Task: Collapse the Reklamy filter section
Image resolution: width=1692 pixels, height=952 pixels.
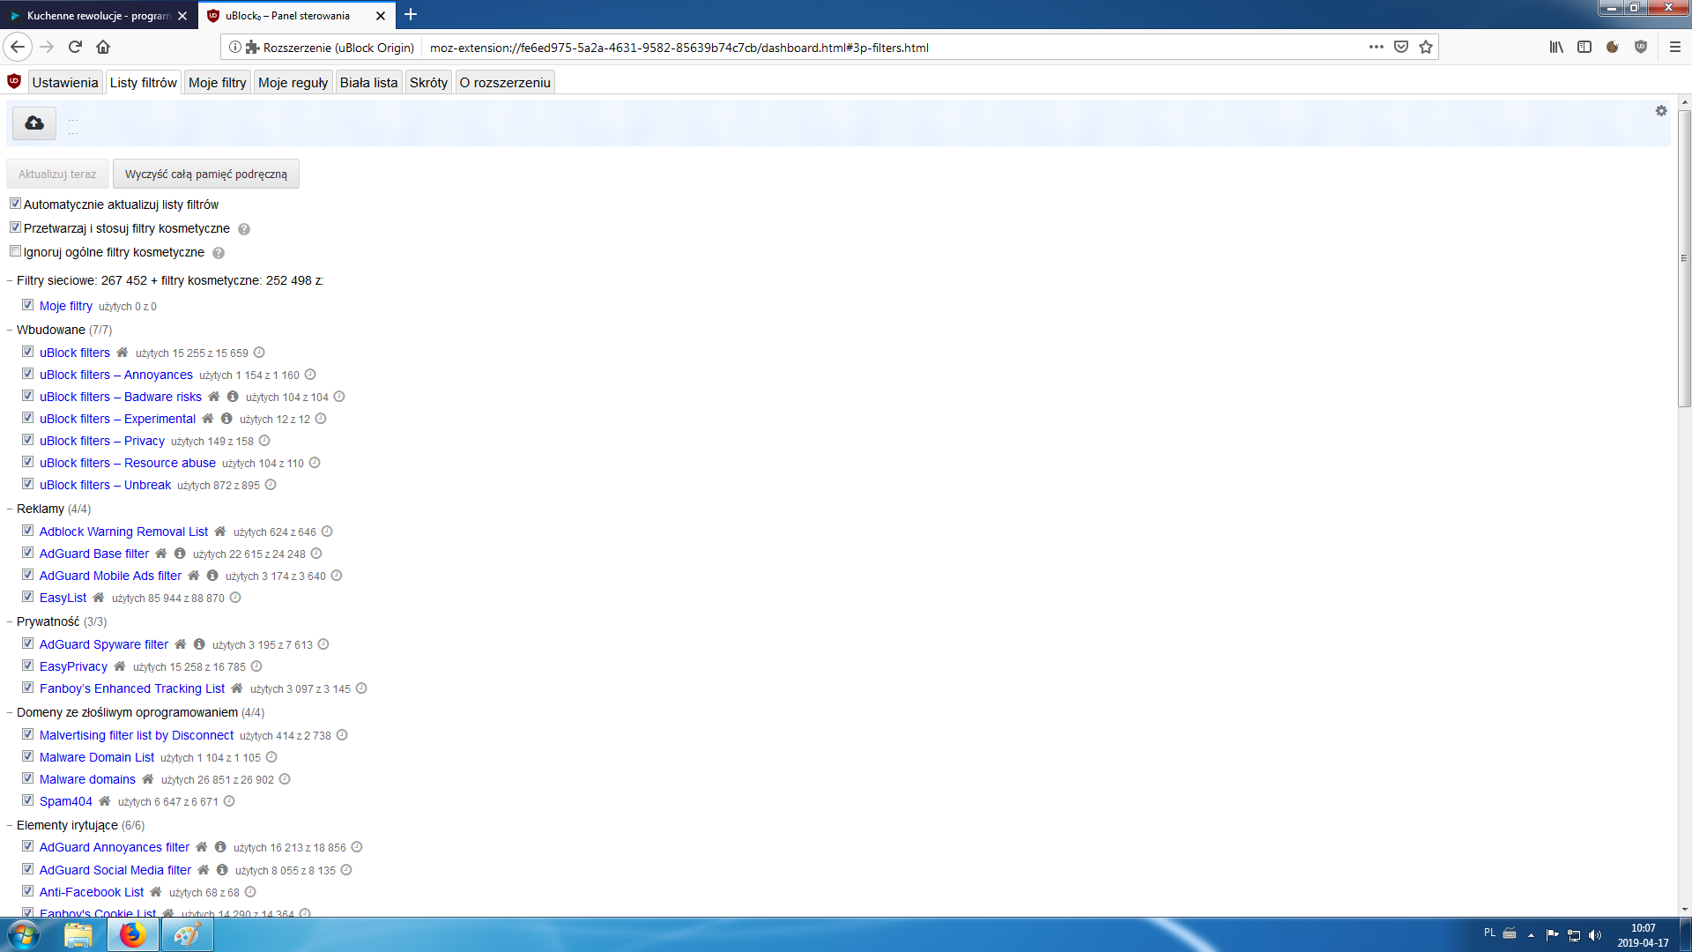Action: [10, 509]
